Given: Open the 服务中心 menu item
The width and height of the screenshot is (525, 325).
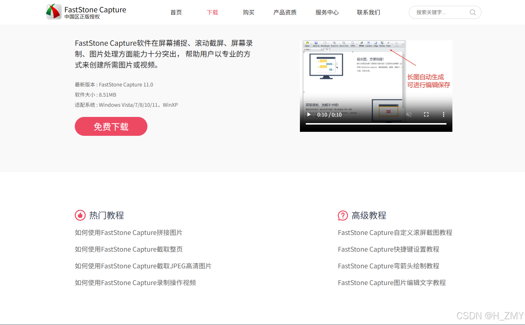Looking at the screenshot, I should click(x=327, y=12).
